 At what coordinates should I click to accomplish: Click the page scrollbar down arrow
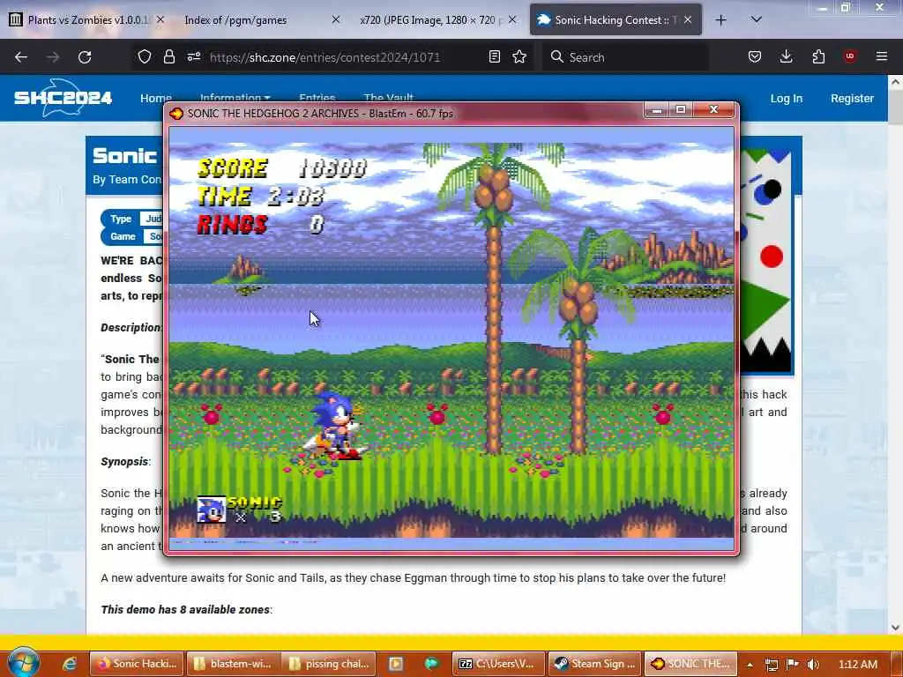(895, 628)
